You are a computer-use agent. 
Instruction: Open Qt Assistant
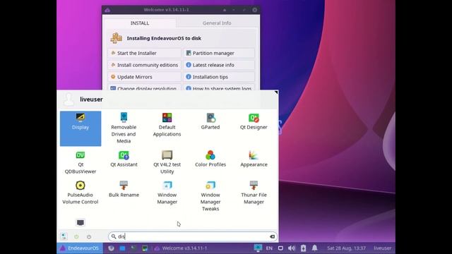124,159
